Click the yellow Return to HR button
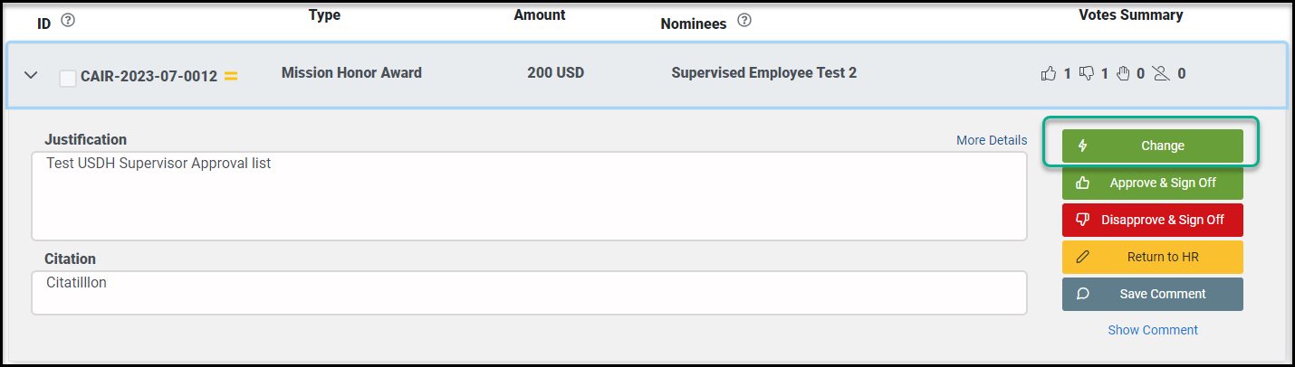Image resolution: width=1295 pixels, height=367 pixels. coord(1153,257)
